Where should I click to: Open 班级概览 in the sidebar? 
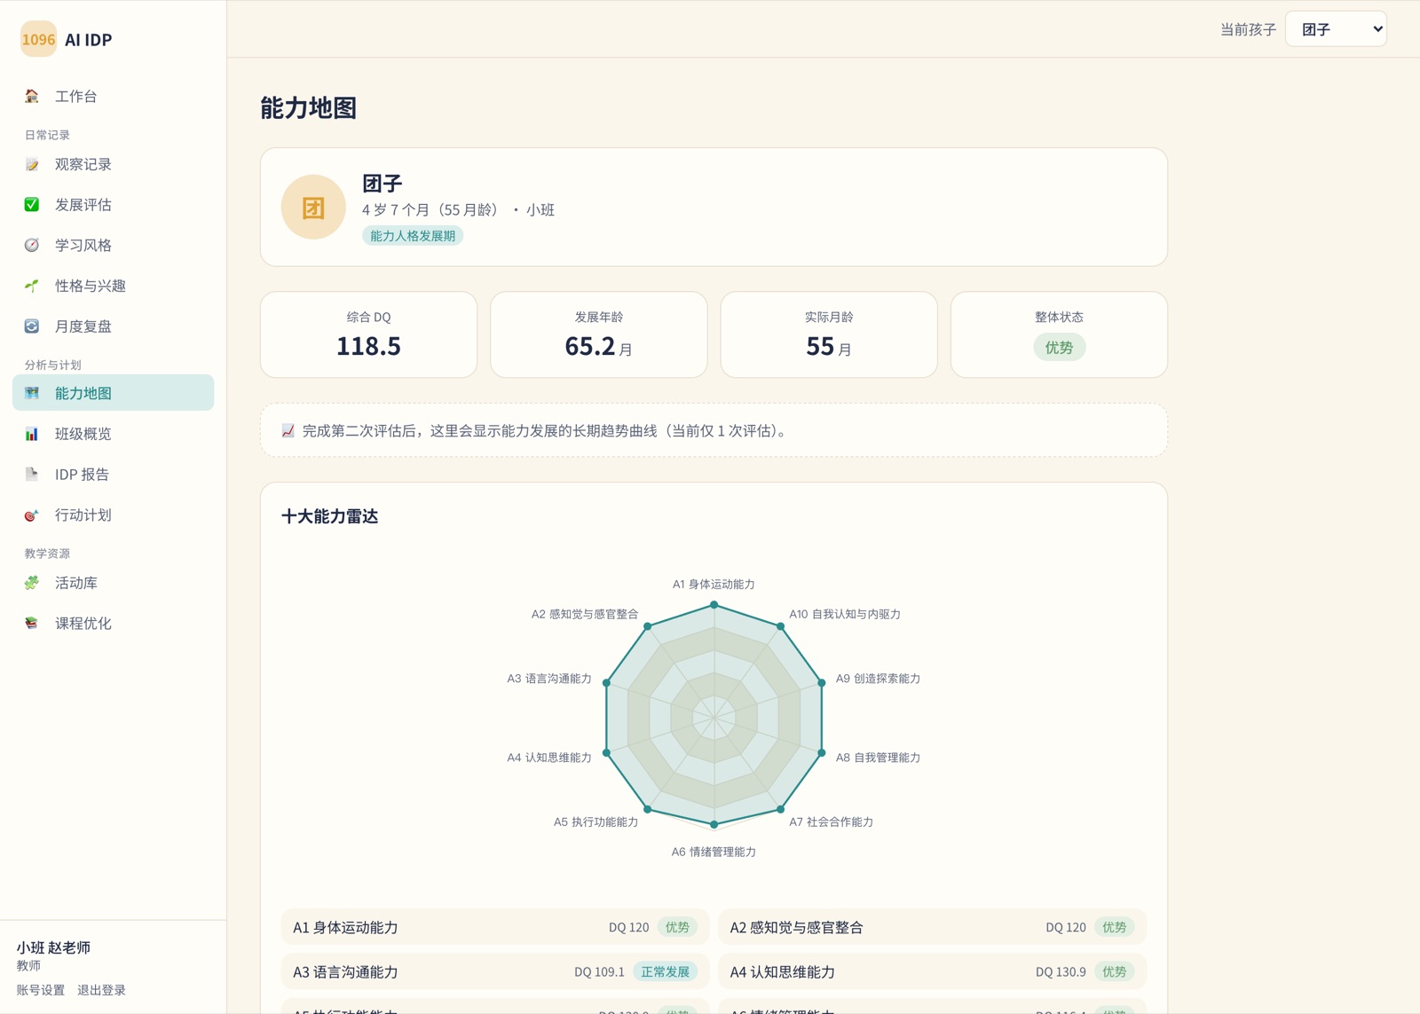[x=114, y=434]
